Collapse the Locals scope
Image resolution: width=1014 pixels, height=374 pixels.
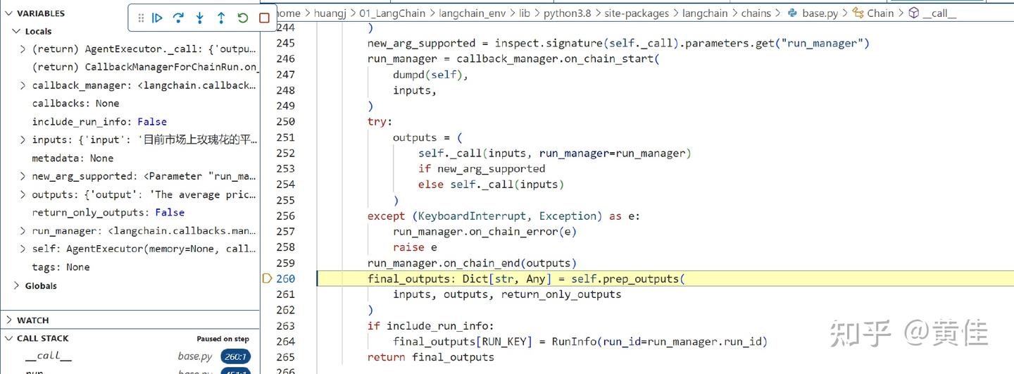[17, 31]
